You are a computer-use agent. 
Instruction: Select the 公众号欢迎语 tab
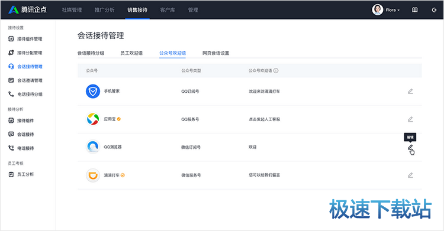pyautogui.click(x=172, y=53)
